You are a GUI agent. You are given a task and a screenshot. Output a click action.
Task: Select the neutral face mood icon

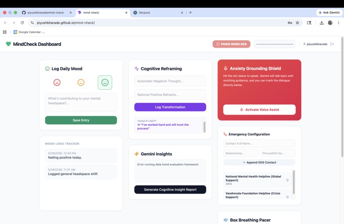click(81, 83)
